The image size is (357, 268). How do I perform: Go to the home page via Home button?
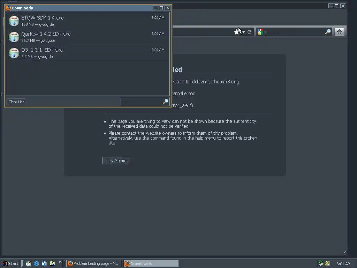coord(339,32)
